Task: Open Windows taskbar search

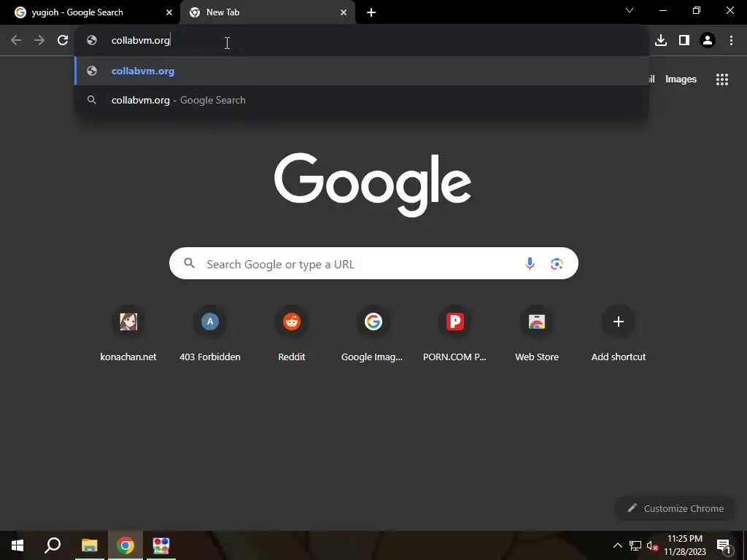Action: coord(53,545)
